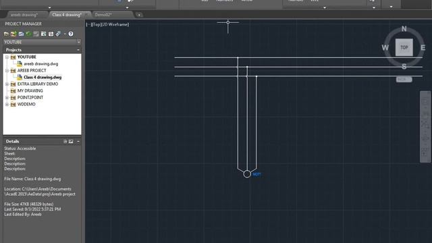The height and width of the screenshot is (243, 432).
Task: Click the PROJECT MANAGER palette title
Action: (24, 24)
